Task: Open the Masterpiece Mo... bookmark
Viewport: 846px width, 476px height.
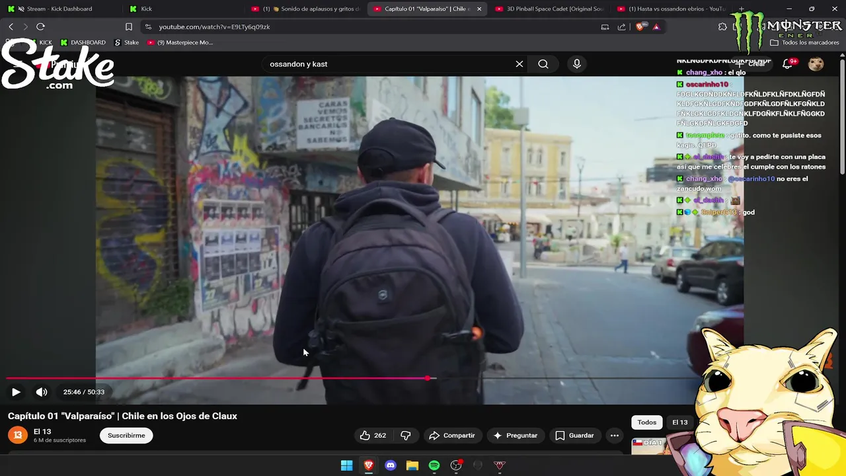Action: pyautogui.click(x=180, y=42)
